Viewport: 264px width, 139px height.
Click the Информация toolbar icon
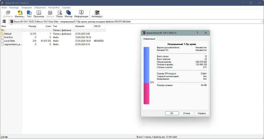coord(81,14)
